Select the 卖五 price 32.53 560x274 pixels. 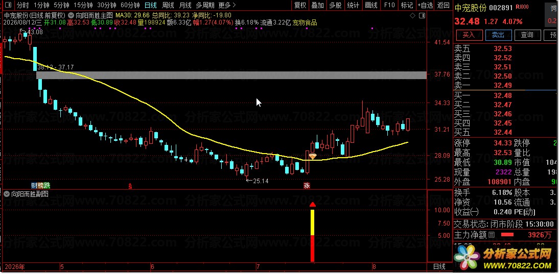point(503,48)
